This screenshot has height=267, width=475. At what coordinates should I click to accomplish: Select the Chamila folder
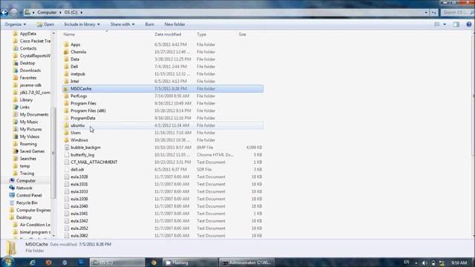pyautogui.click(x=78, y=52)
